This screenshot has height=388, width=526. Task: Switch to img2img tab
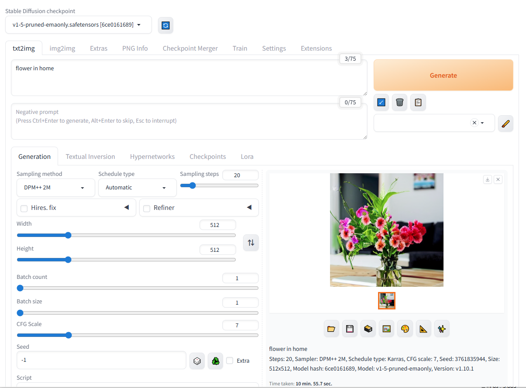62,48
